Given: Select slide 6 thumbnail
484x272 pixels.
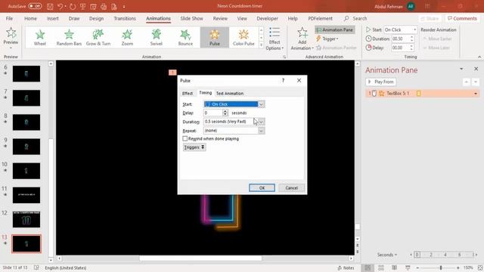Looking at the screenshot, I should pyautogui.click(x=26, y=74).
